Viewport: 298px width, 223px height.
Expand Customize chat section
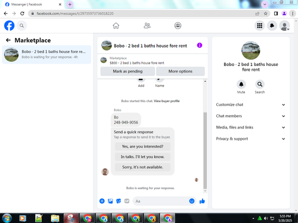(x=251, y=105)
